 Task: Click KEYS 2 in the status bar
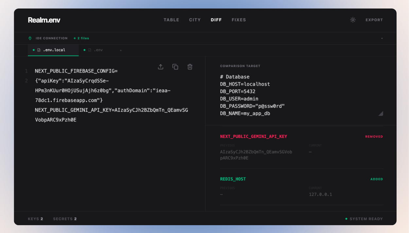coord(35,219)
